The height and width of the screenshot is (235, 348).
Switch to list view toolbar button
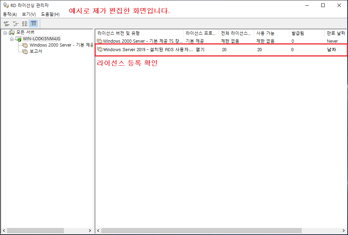[25, 24]
